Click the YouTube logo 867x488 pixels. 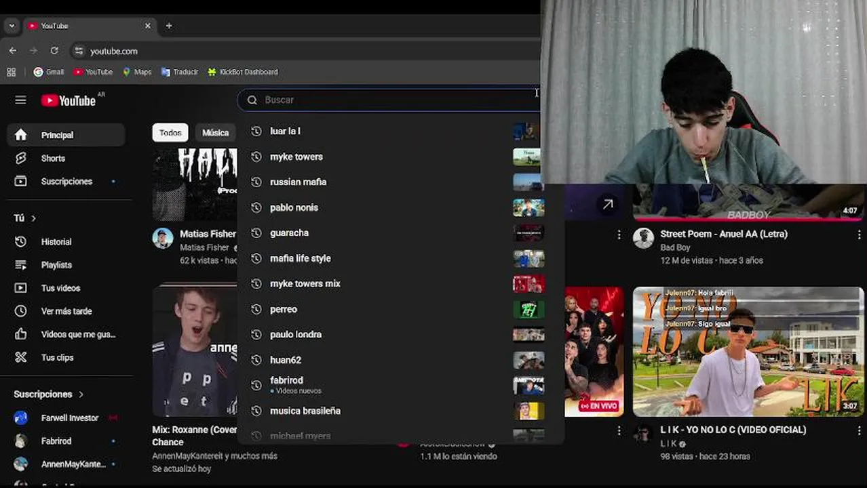coord(69,100)
